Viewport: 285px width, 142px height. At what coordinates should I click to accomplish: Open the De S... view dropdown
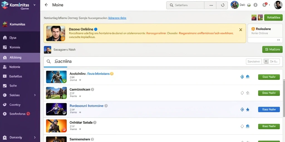272,61
